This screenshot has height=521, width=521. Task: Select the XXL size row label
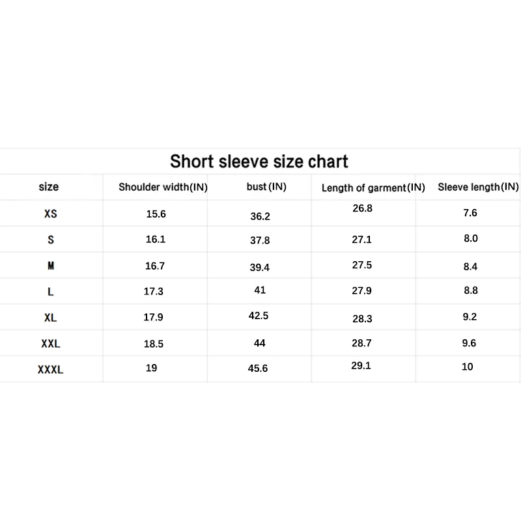(51, 344)
